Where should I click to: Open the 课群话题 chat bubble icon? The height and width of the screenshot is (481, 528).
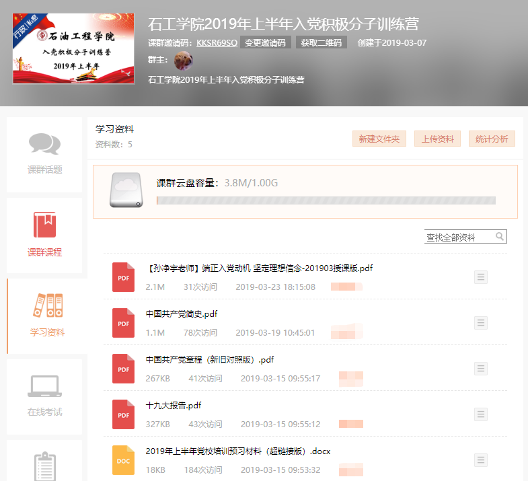[44, 143]
